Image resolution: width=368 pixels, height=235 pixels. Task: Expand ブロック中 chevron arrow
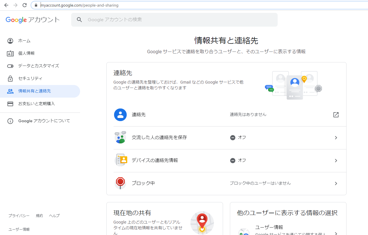(x=336, y=183)
